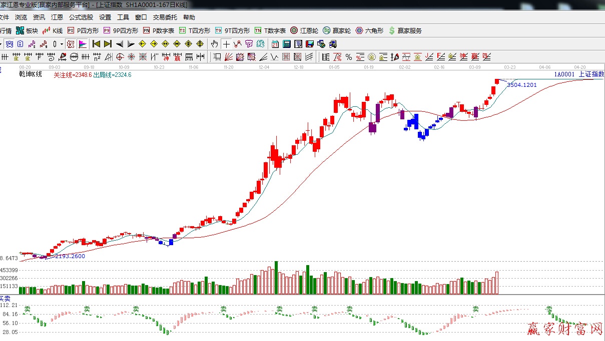Toggle the boxed pink pattern button

(71, 44)
